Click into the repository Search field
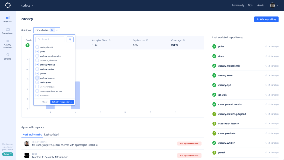 [x=50, y=39]
